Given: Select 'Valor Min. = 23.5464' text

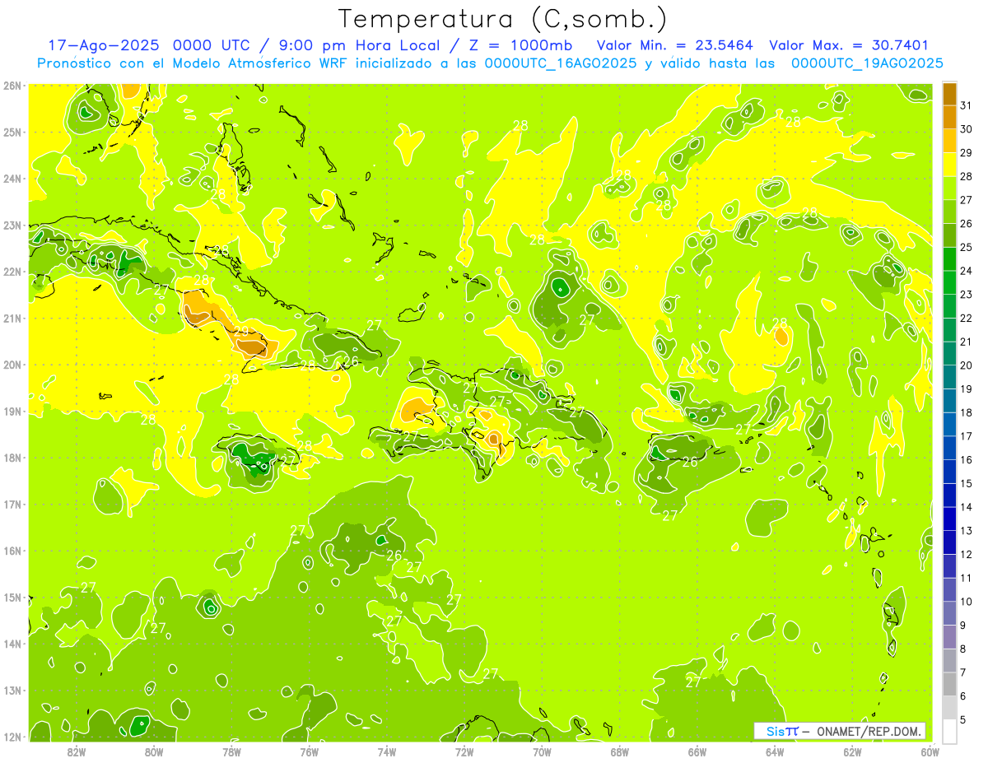Looking at the screenshot, I should click(x=675, y=45).
